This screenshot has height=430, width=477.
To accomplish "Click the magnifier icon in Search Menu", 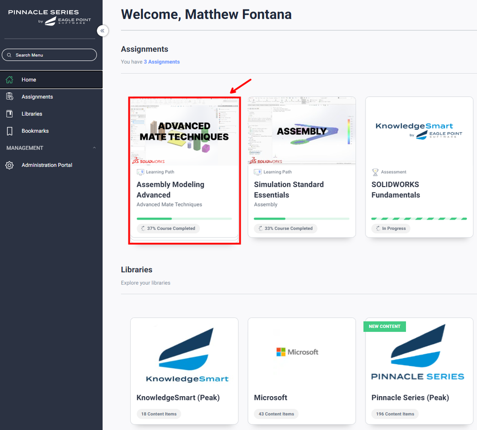I will tap(9, 55).
